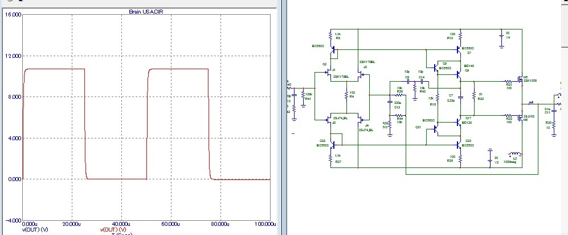Viewport: 568px width, 235px height.
Task: Select transistor Q6 BC550C
Action: (x=436, y=67)
